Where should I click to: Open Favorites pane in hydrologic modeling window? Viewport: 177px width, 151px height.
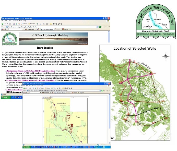[x=32, y=24]
